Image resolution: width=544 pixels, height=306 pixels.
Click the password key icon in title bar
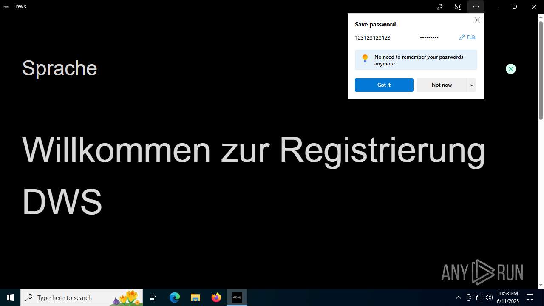[x=440, y=7]
